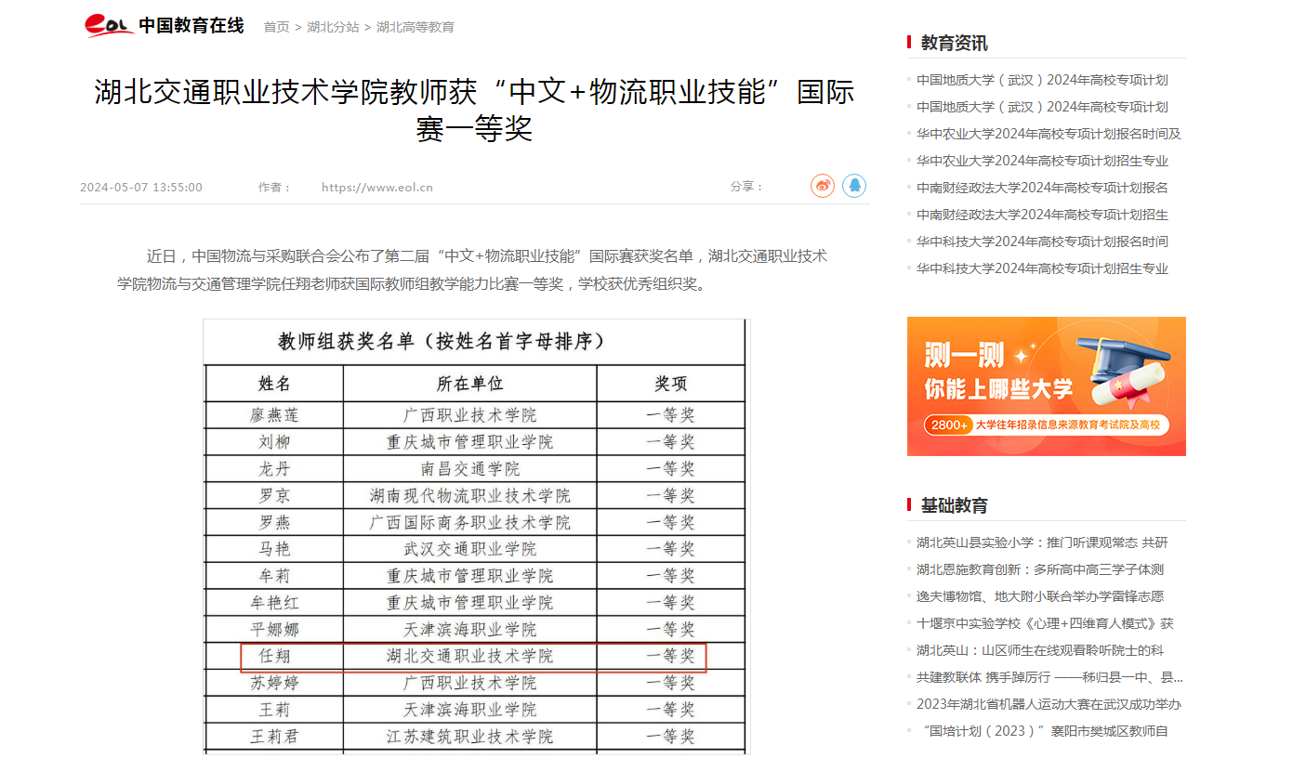Click the 作者： label

coord(274,188)
